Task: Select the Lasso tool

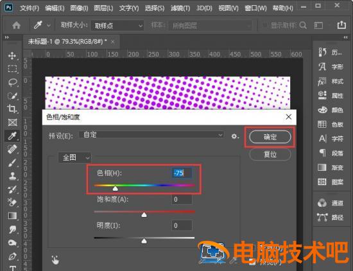Action: click(12, 82)
